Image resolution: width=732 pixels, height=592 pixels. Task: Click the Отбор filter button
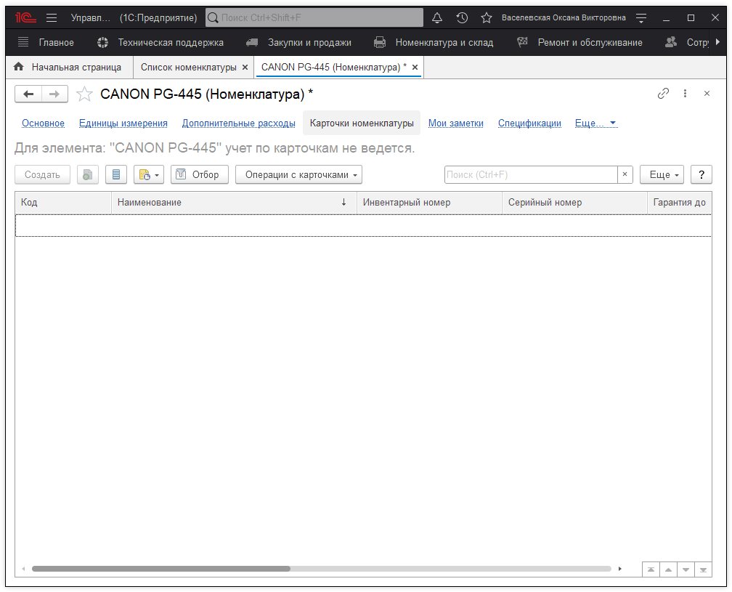coord(200,174)
